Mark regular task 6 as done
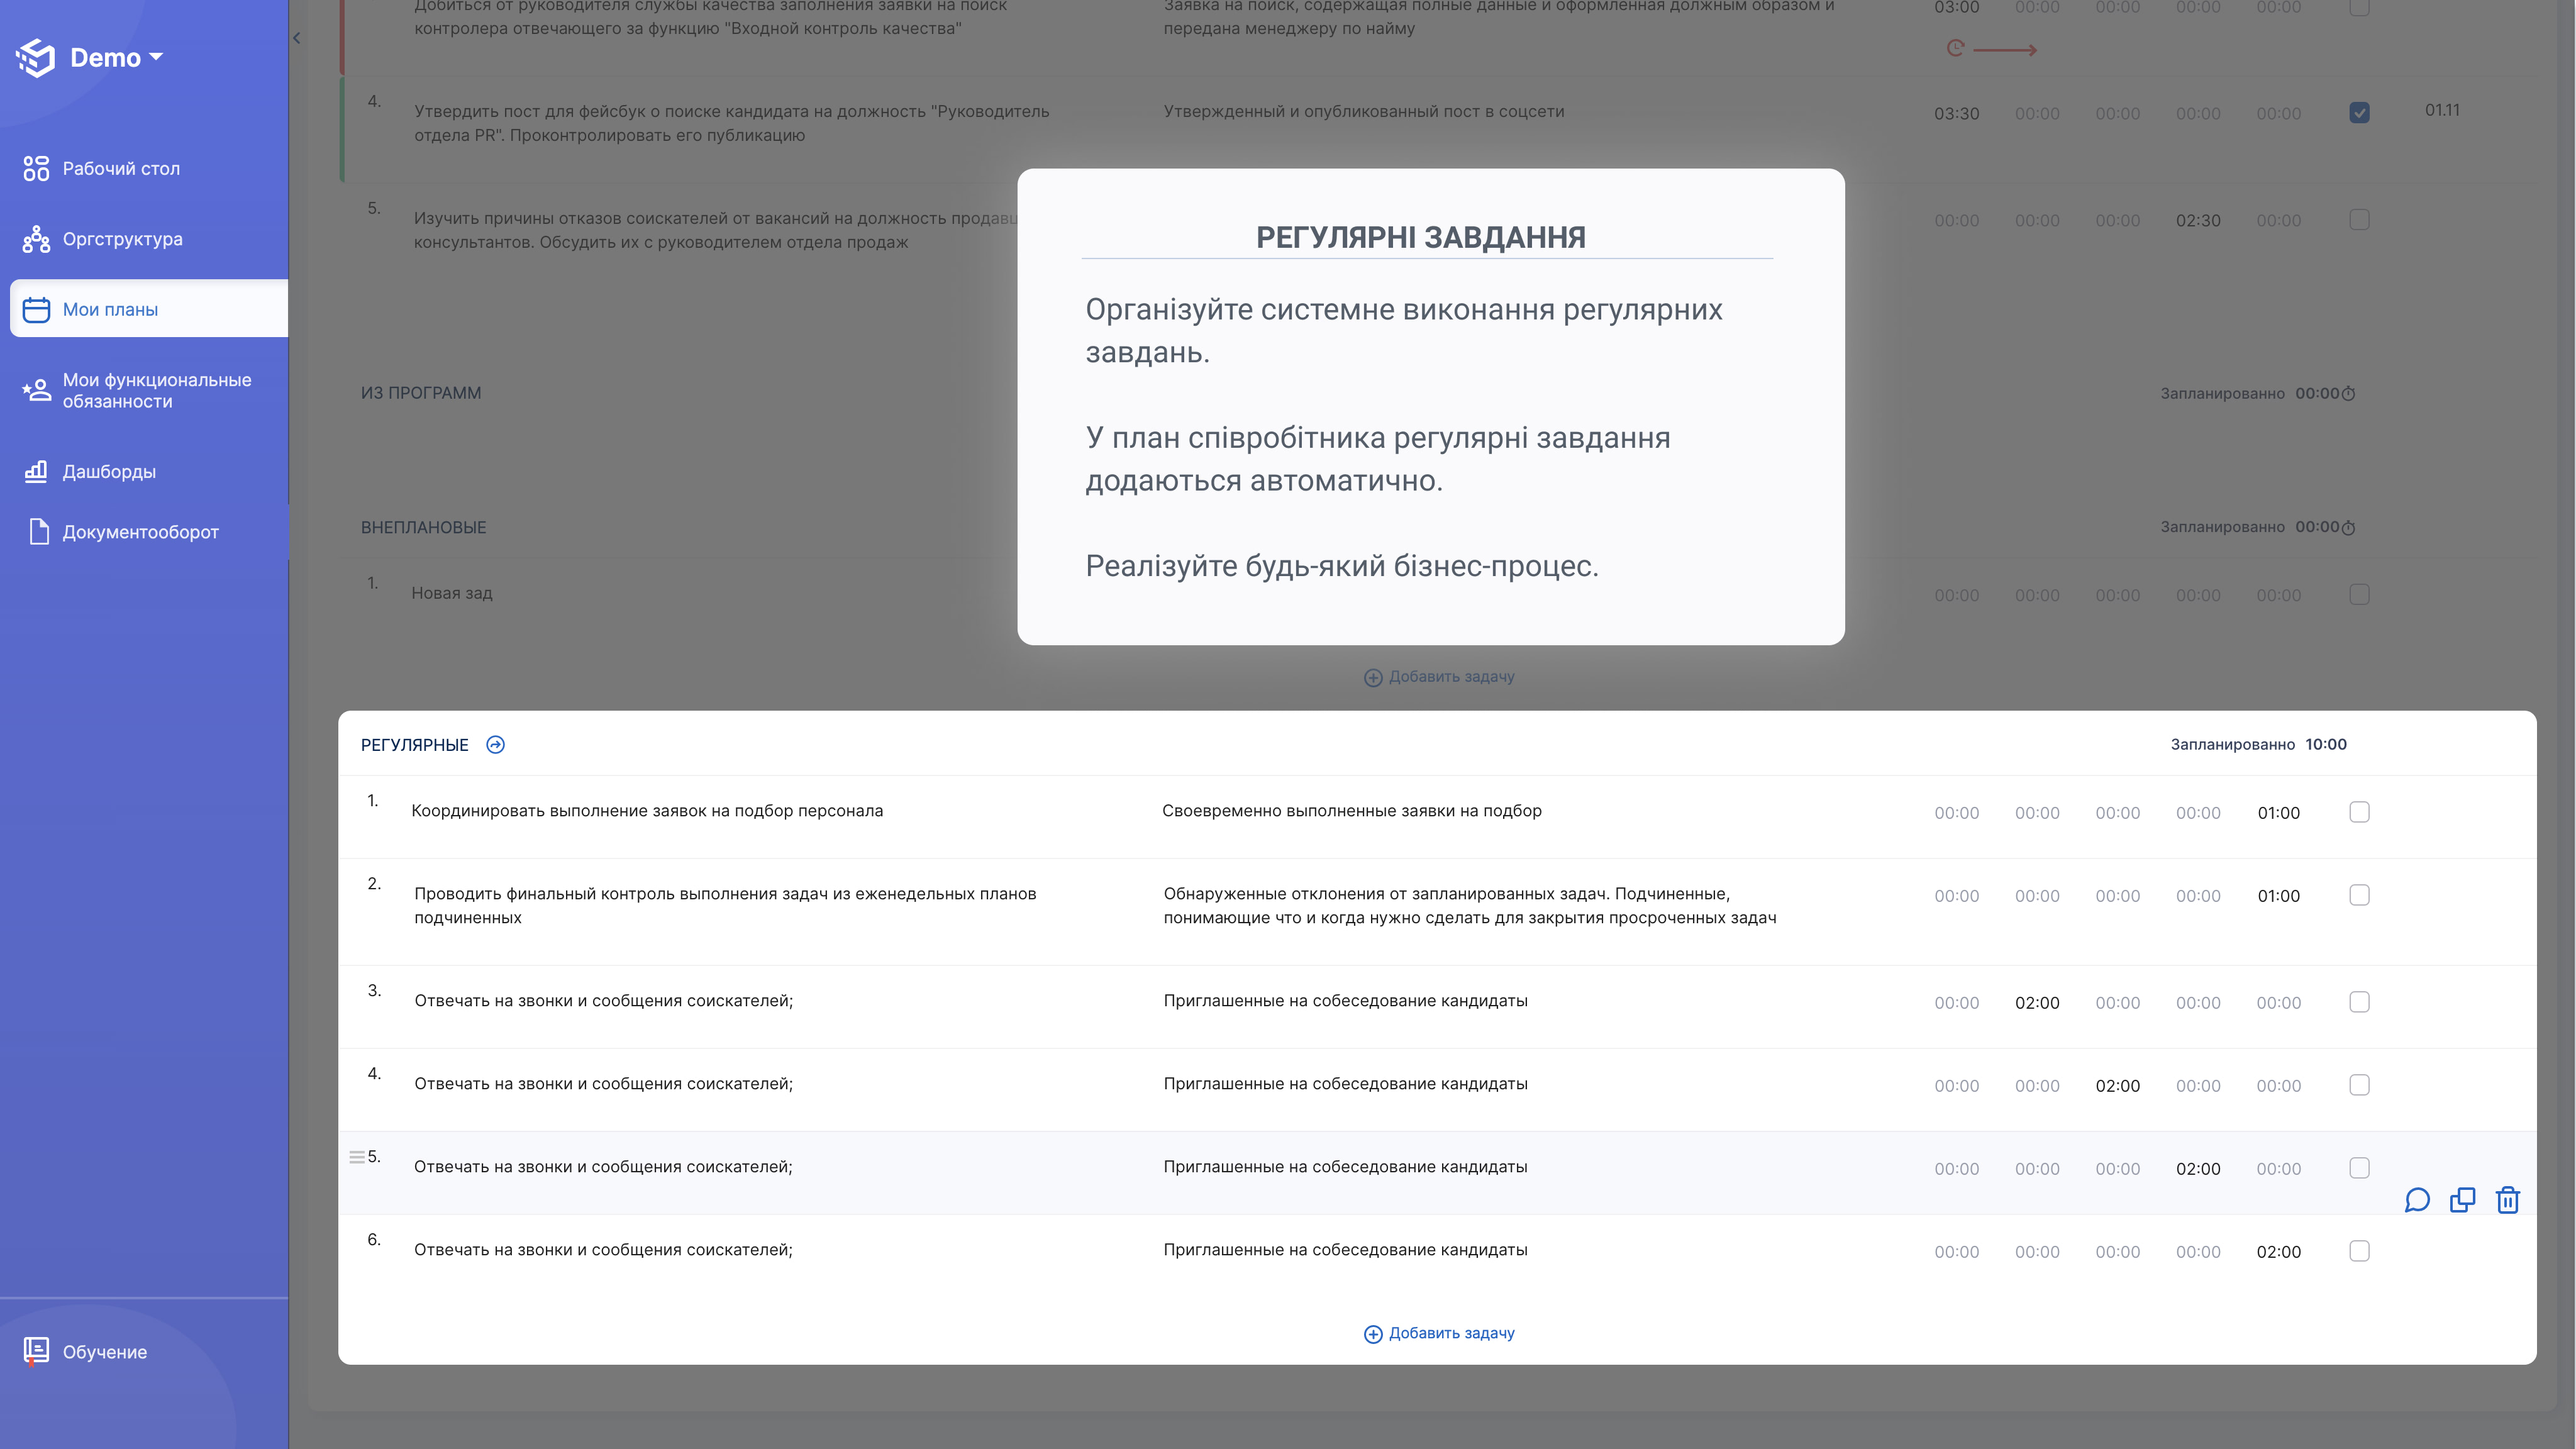Screen dimensions: 2576x1449 [2359, 1251]
